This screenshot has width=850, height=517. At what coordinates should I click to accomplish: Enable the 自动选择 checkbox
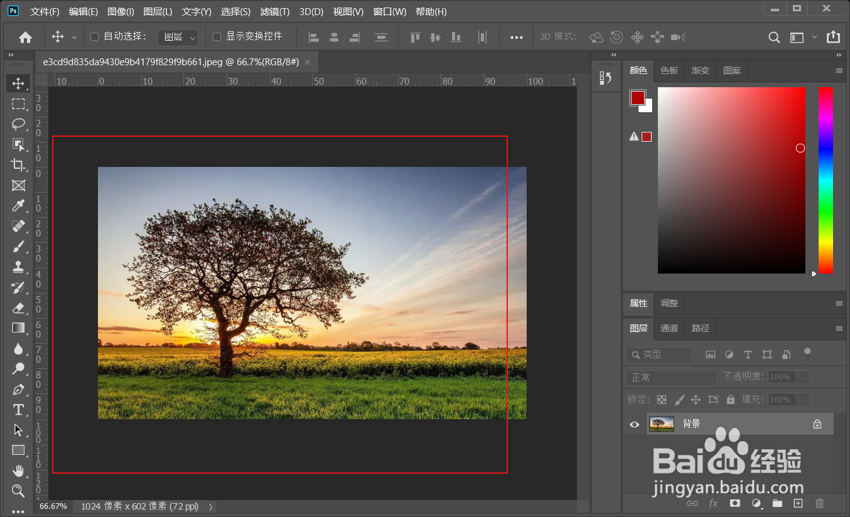click(x=95, y=37)
